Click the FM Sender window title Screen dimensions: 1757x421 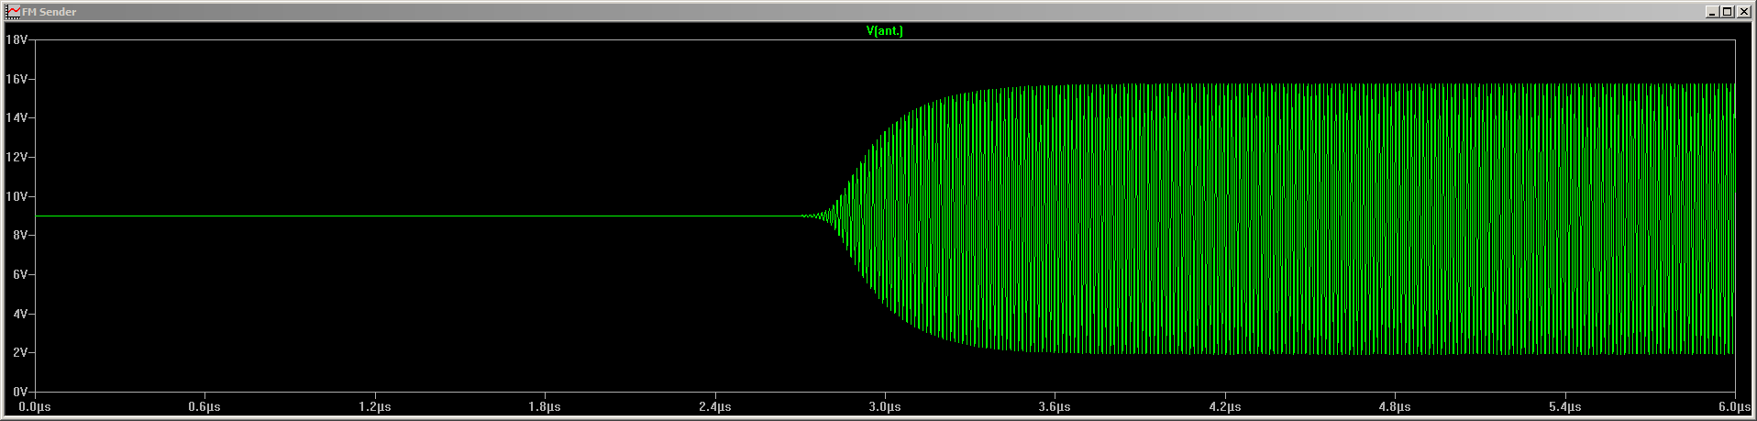click(50, 12)
